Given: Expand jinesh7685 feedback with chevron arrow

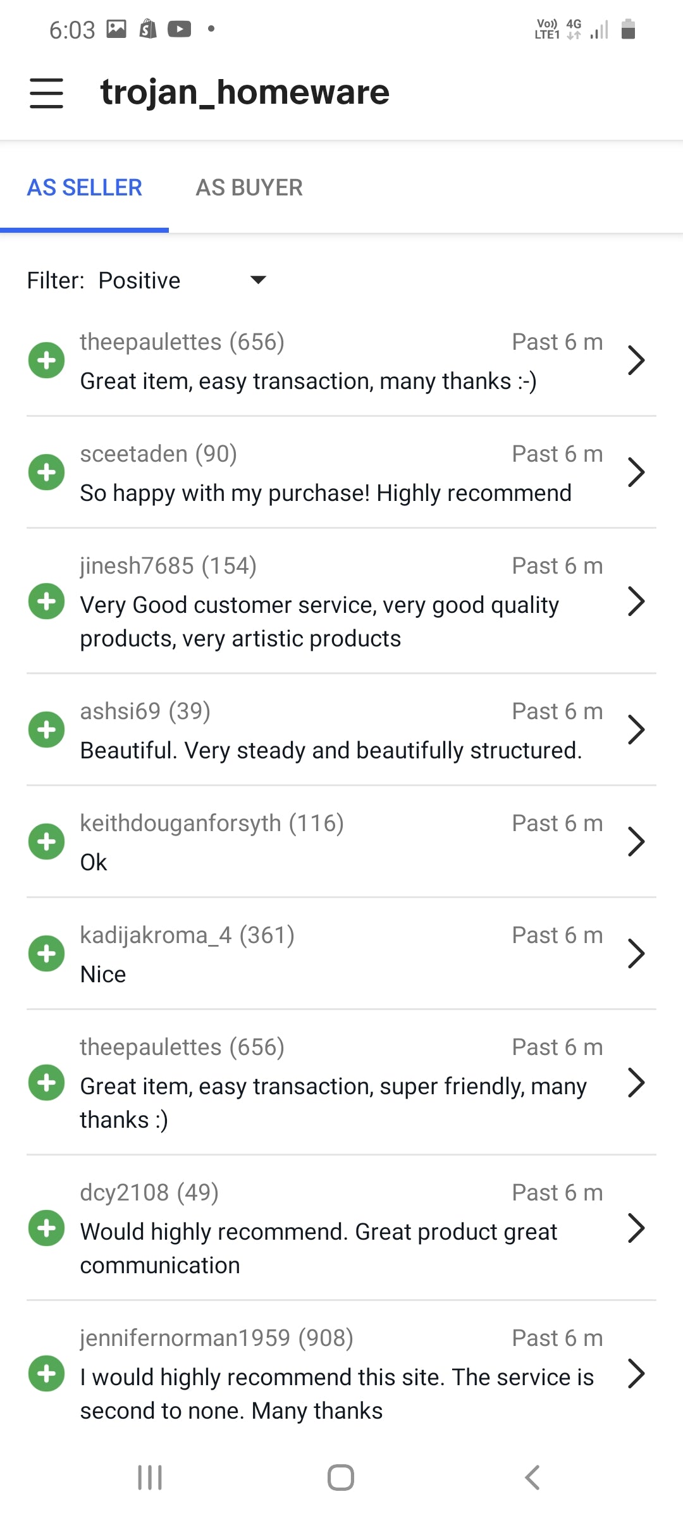Looking at the screenshot, I should pos(636,602).
